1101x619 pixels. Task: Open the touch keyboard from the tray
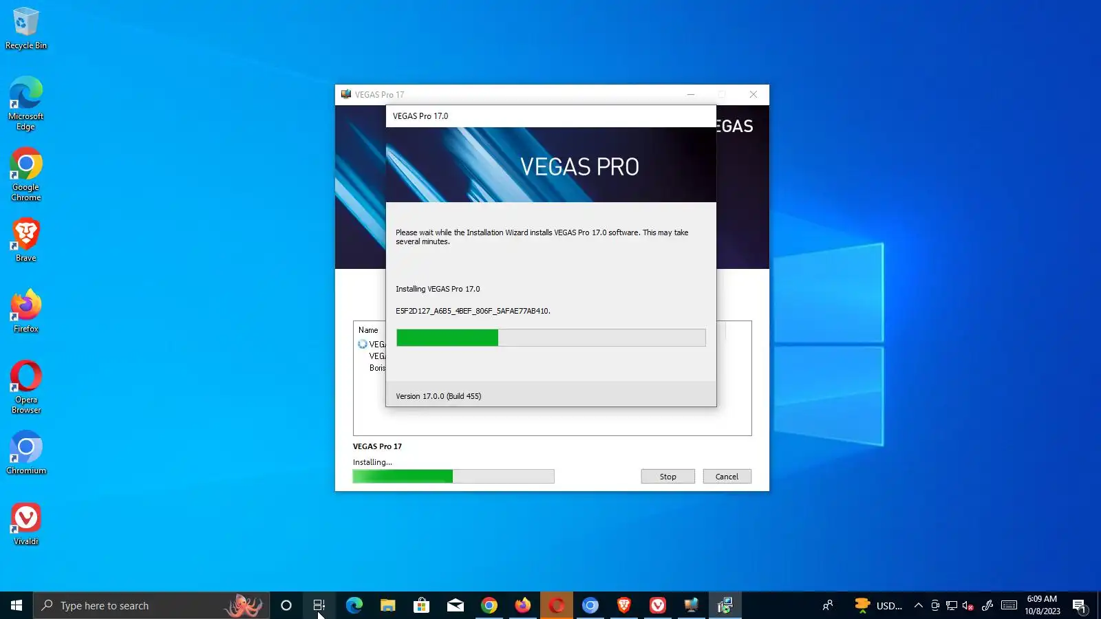pyautogui.click(x=1009, y=605)
